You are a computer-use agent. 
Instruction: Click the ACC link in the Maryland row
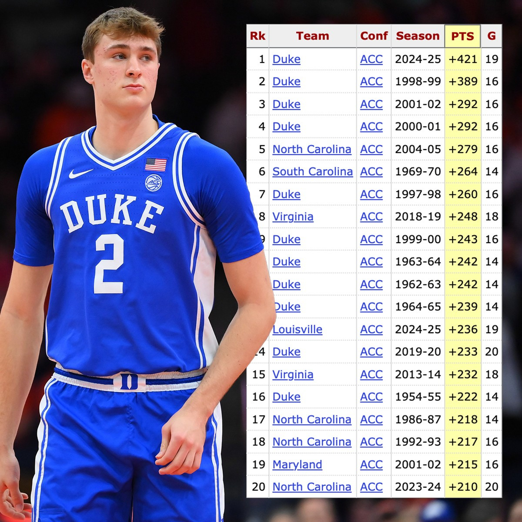pyautogui.click(x=371, y=465)
